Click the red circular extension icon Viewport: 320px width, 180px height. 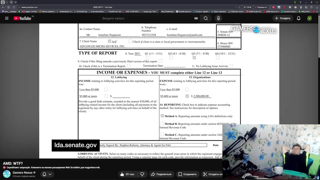pyautogui.click(x=273, y=7)
